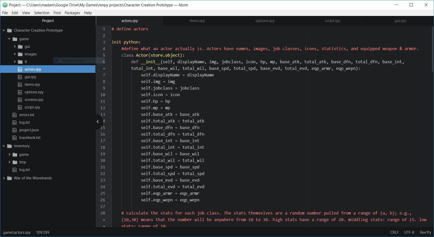Click the gui folder icon
Screen dimensions: 434x237
coord(20,47)
